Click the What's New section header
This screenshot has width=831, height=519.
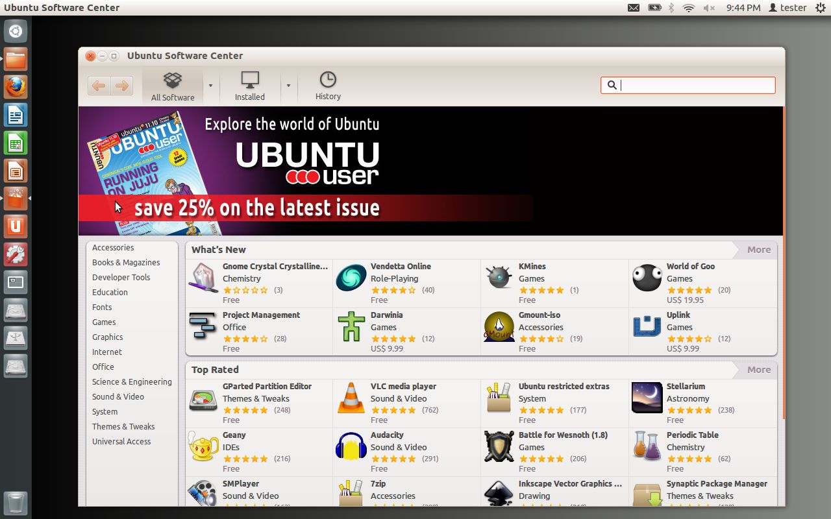[219, 250]
